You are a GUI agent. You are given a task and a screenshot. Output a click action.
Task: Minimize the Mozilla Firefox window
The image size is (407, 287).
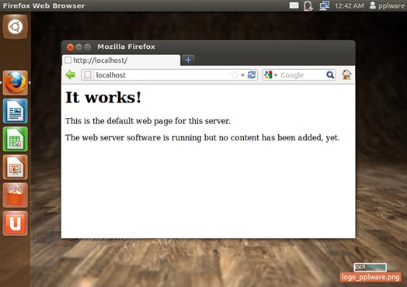tap(79, 47)
